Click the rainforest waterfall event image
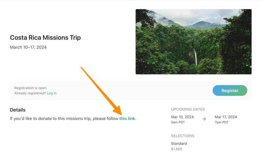Viewport: 261px width, 153px height. 193,42
